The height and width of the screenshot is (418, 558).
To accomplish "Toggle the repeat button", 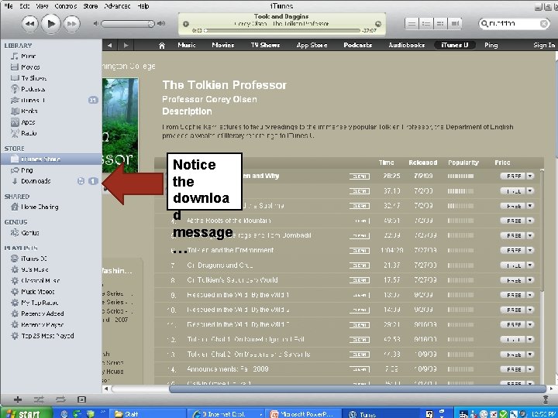I will pos(60,400).
